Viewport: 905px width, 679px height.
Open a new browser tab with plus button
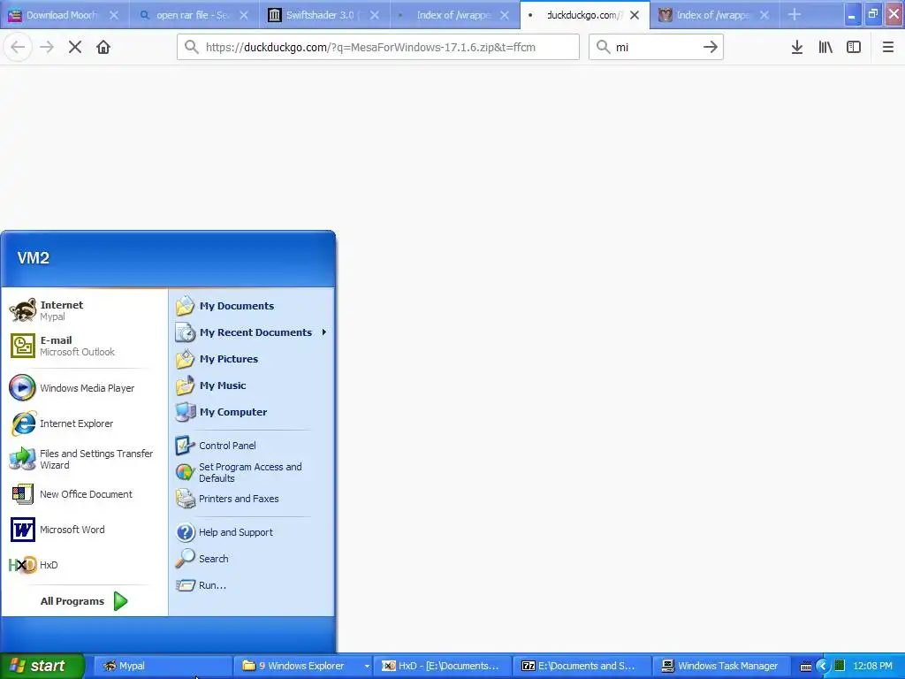[795, 15]
